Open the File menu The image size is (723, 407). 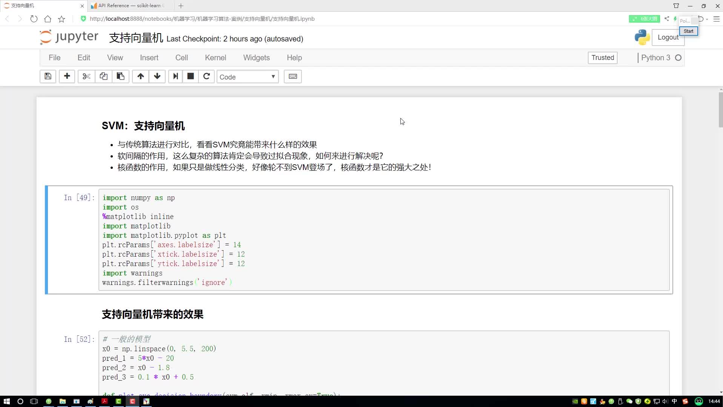(x=54, y=58)
